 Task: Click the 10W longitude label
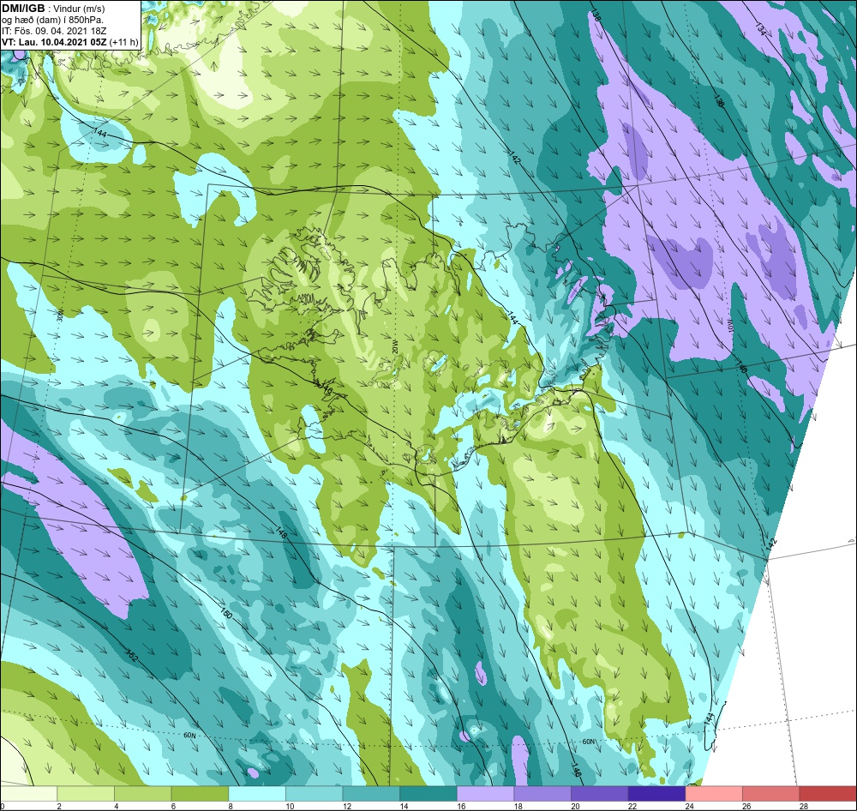(x=729, y=327)
